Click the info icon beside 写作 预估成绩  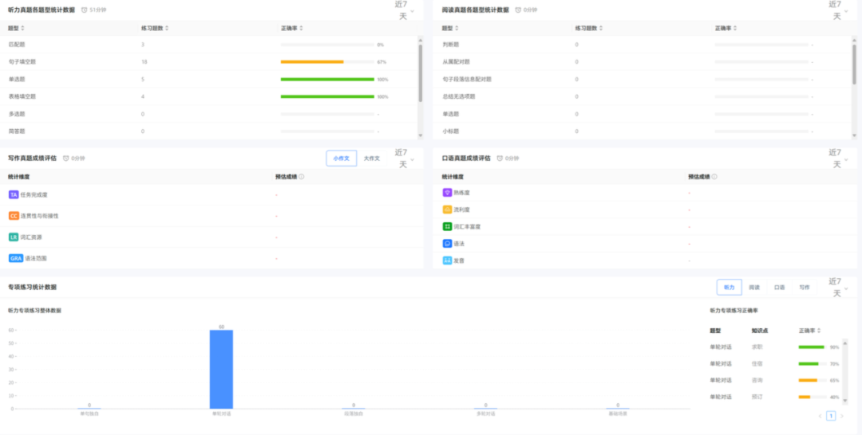[301, 177]
